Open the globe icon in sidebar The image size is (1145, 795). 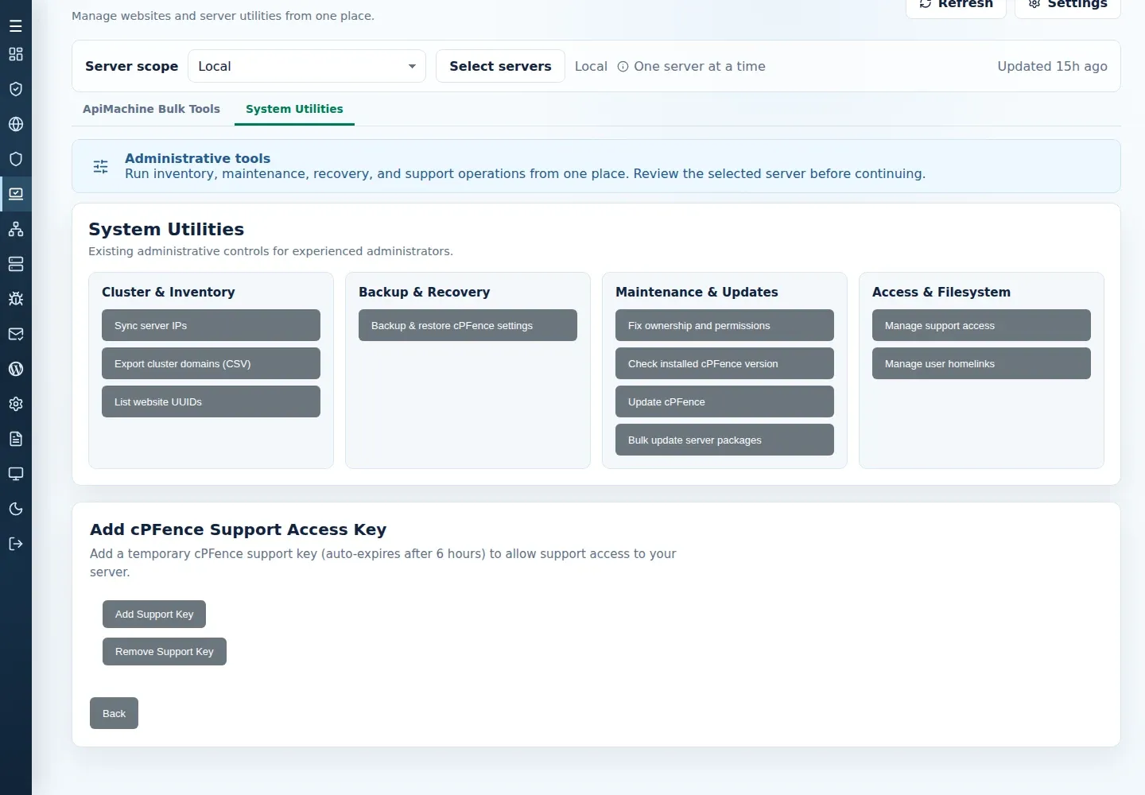pyautogui.click(x=16, y=124)
